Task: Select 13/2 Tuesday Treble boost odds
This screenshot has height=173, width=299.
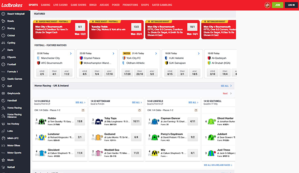Action: (136, 27)
